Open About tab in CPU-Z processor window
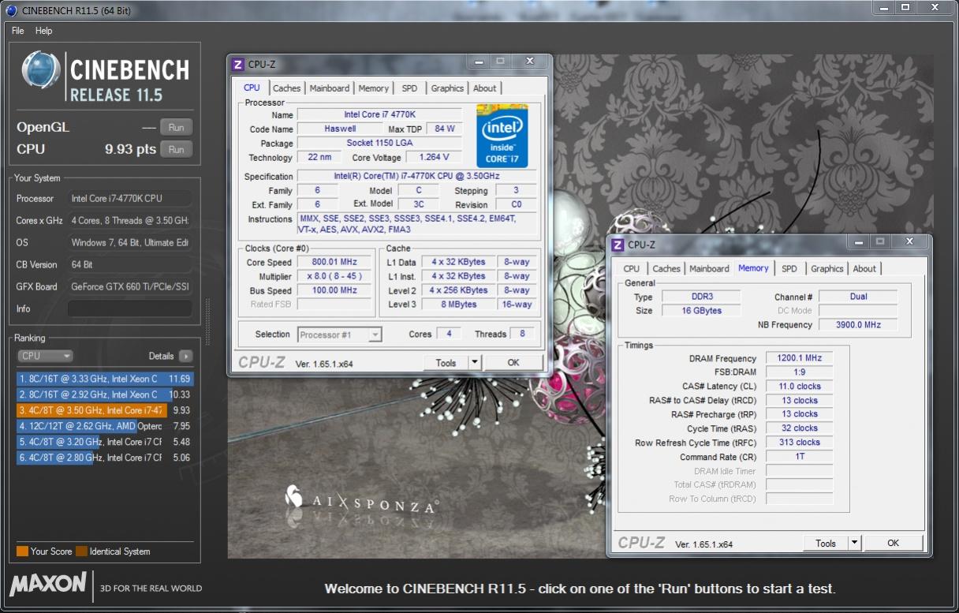Viewport: 959px width, 613px height. tap(485, 88)
